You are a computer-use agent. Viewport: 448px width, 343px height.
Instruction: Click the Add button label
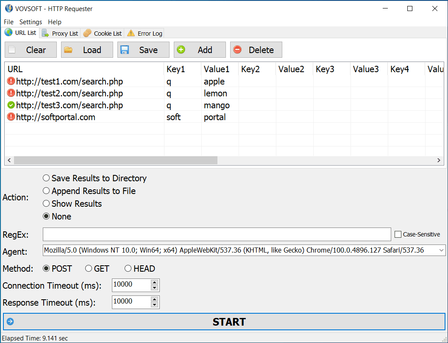coord(205,50)
